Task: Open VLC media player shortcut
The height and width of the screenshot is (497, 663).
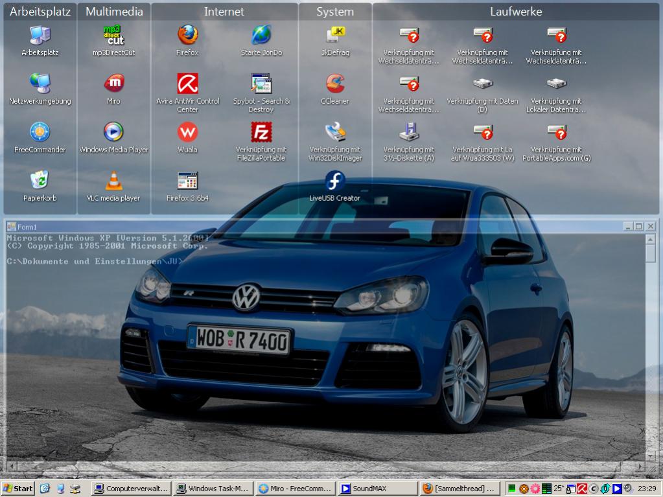Action: pos(113,181)
